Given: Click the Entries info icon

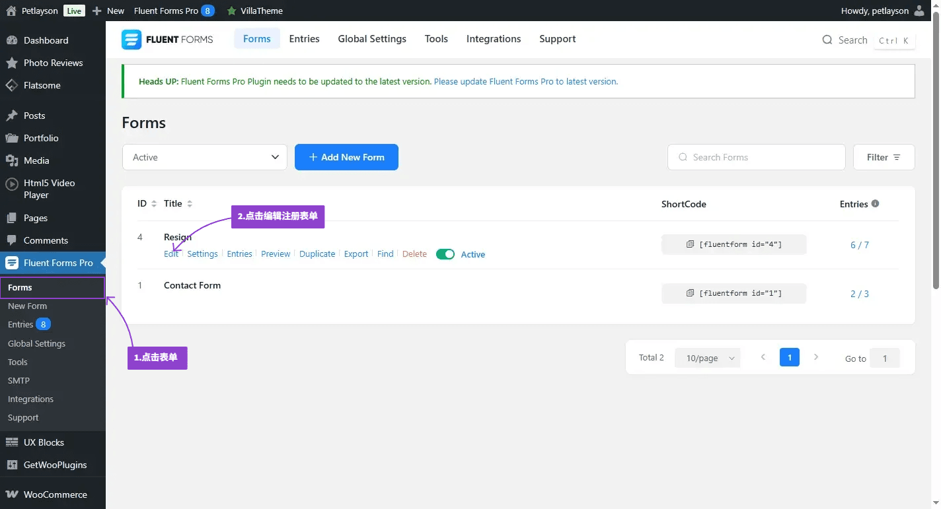Looking at the screenshot, I should click(x=875, y=203).
